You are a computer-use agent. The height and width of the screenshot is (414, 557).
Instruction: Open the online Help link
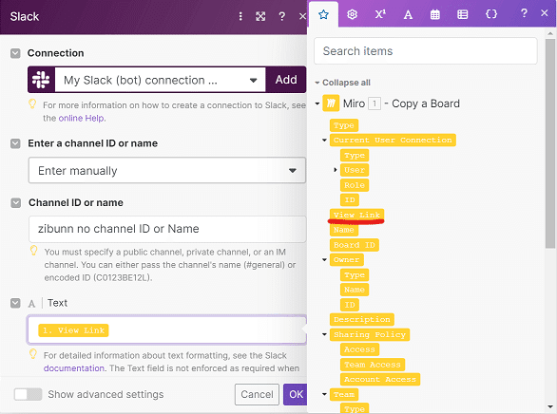pos(82,118)
